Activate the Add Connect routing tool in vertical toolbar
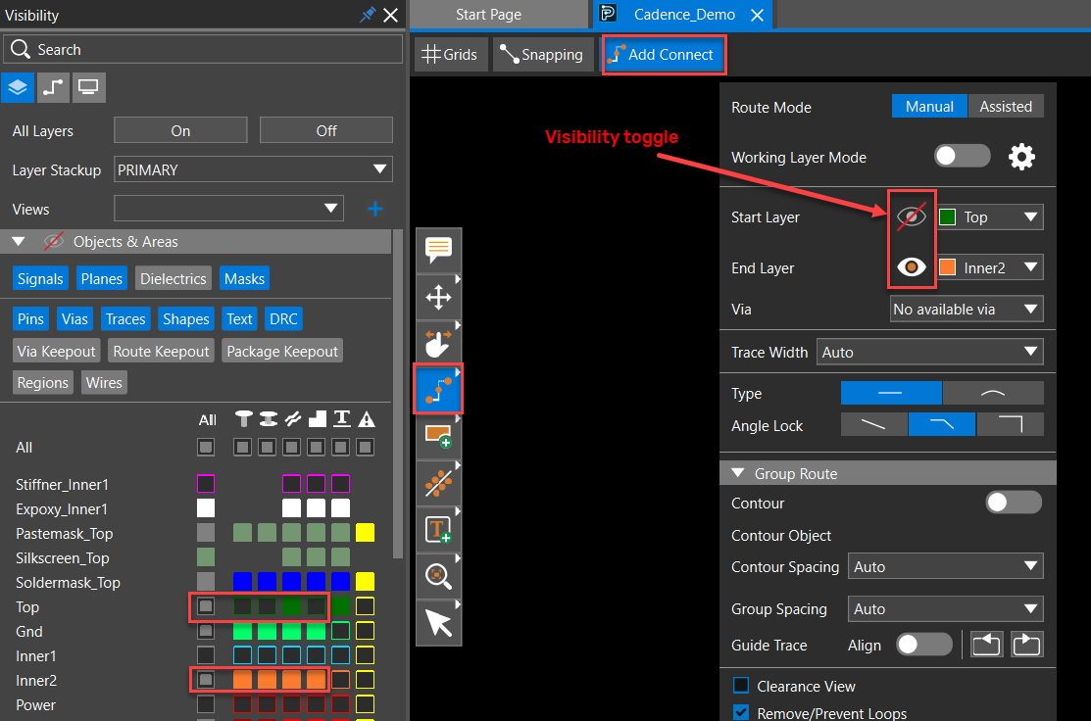This screenshot has height=721, width=1091. point(438,390)
